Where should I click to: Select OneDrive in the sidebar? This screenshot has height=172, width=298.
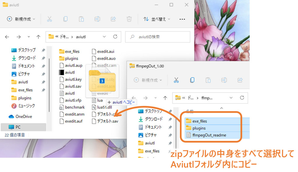20,116
